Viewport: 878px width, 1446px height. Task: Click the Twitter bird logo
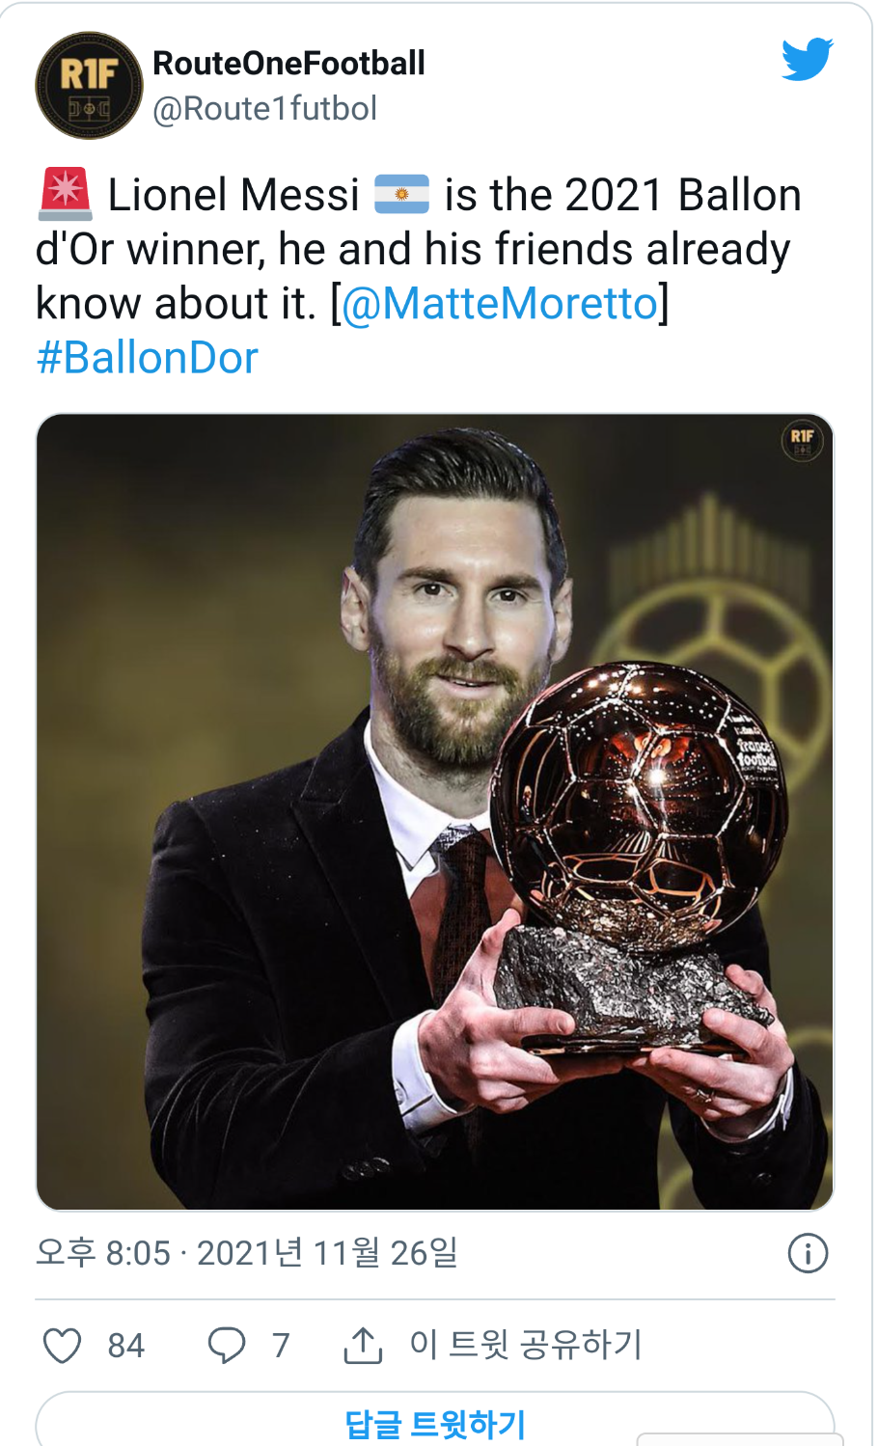click(x=807, y=60)
